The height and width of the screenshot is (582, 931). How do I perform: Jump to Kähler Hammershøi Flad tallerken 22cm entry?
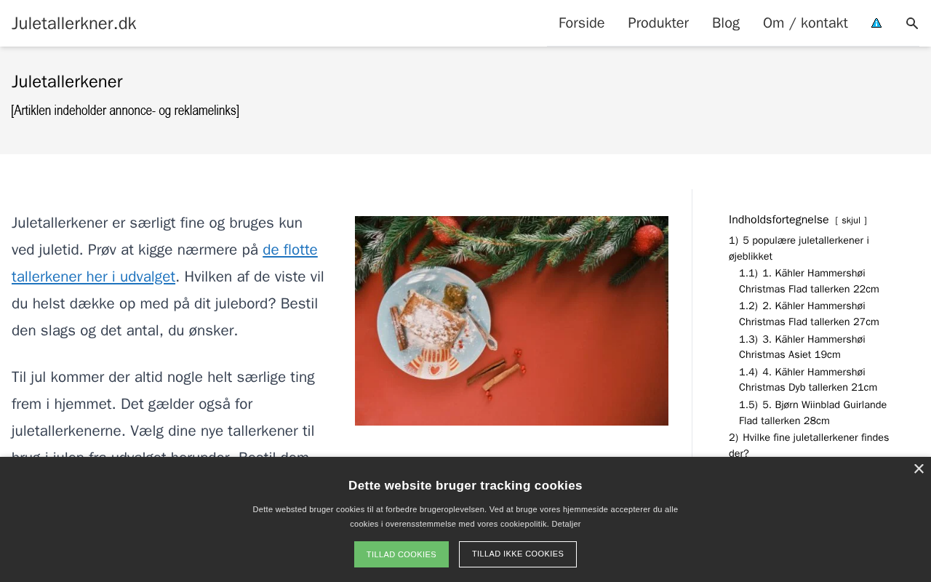[x=809, y=281]
